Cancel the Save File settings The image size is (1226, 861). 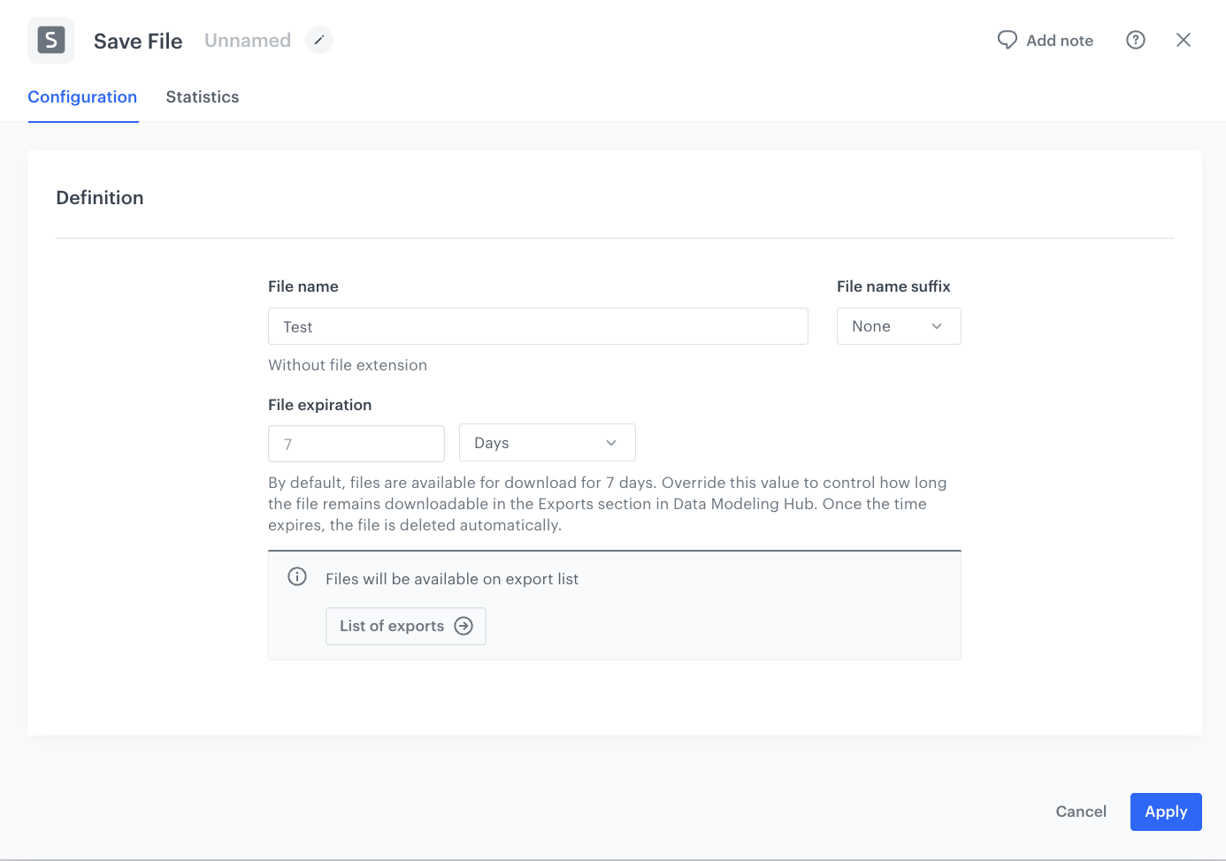click(x=1081, y=811)
